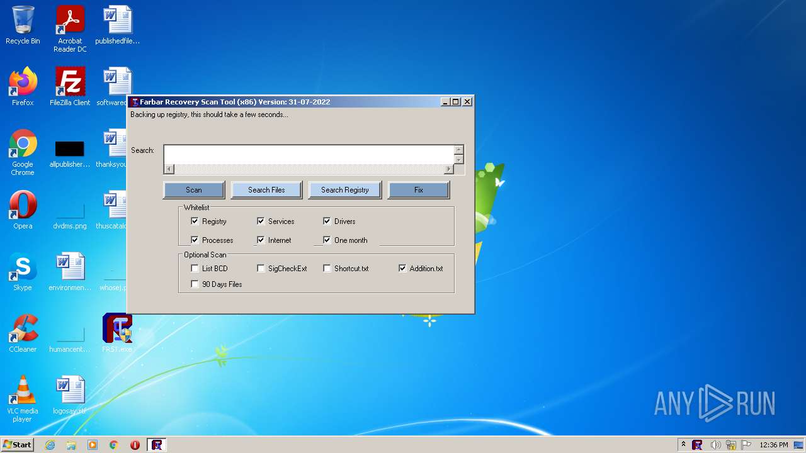The width and height of the screenshot is (806, 453).
Task: Uncheck the Services whitelist checkbox
Action: [x=261, y=221]
